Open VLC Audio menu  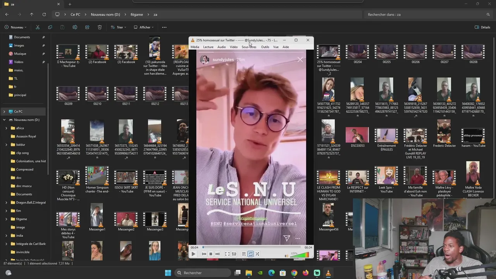point(222,47)
